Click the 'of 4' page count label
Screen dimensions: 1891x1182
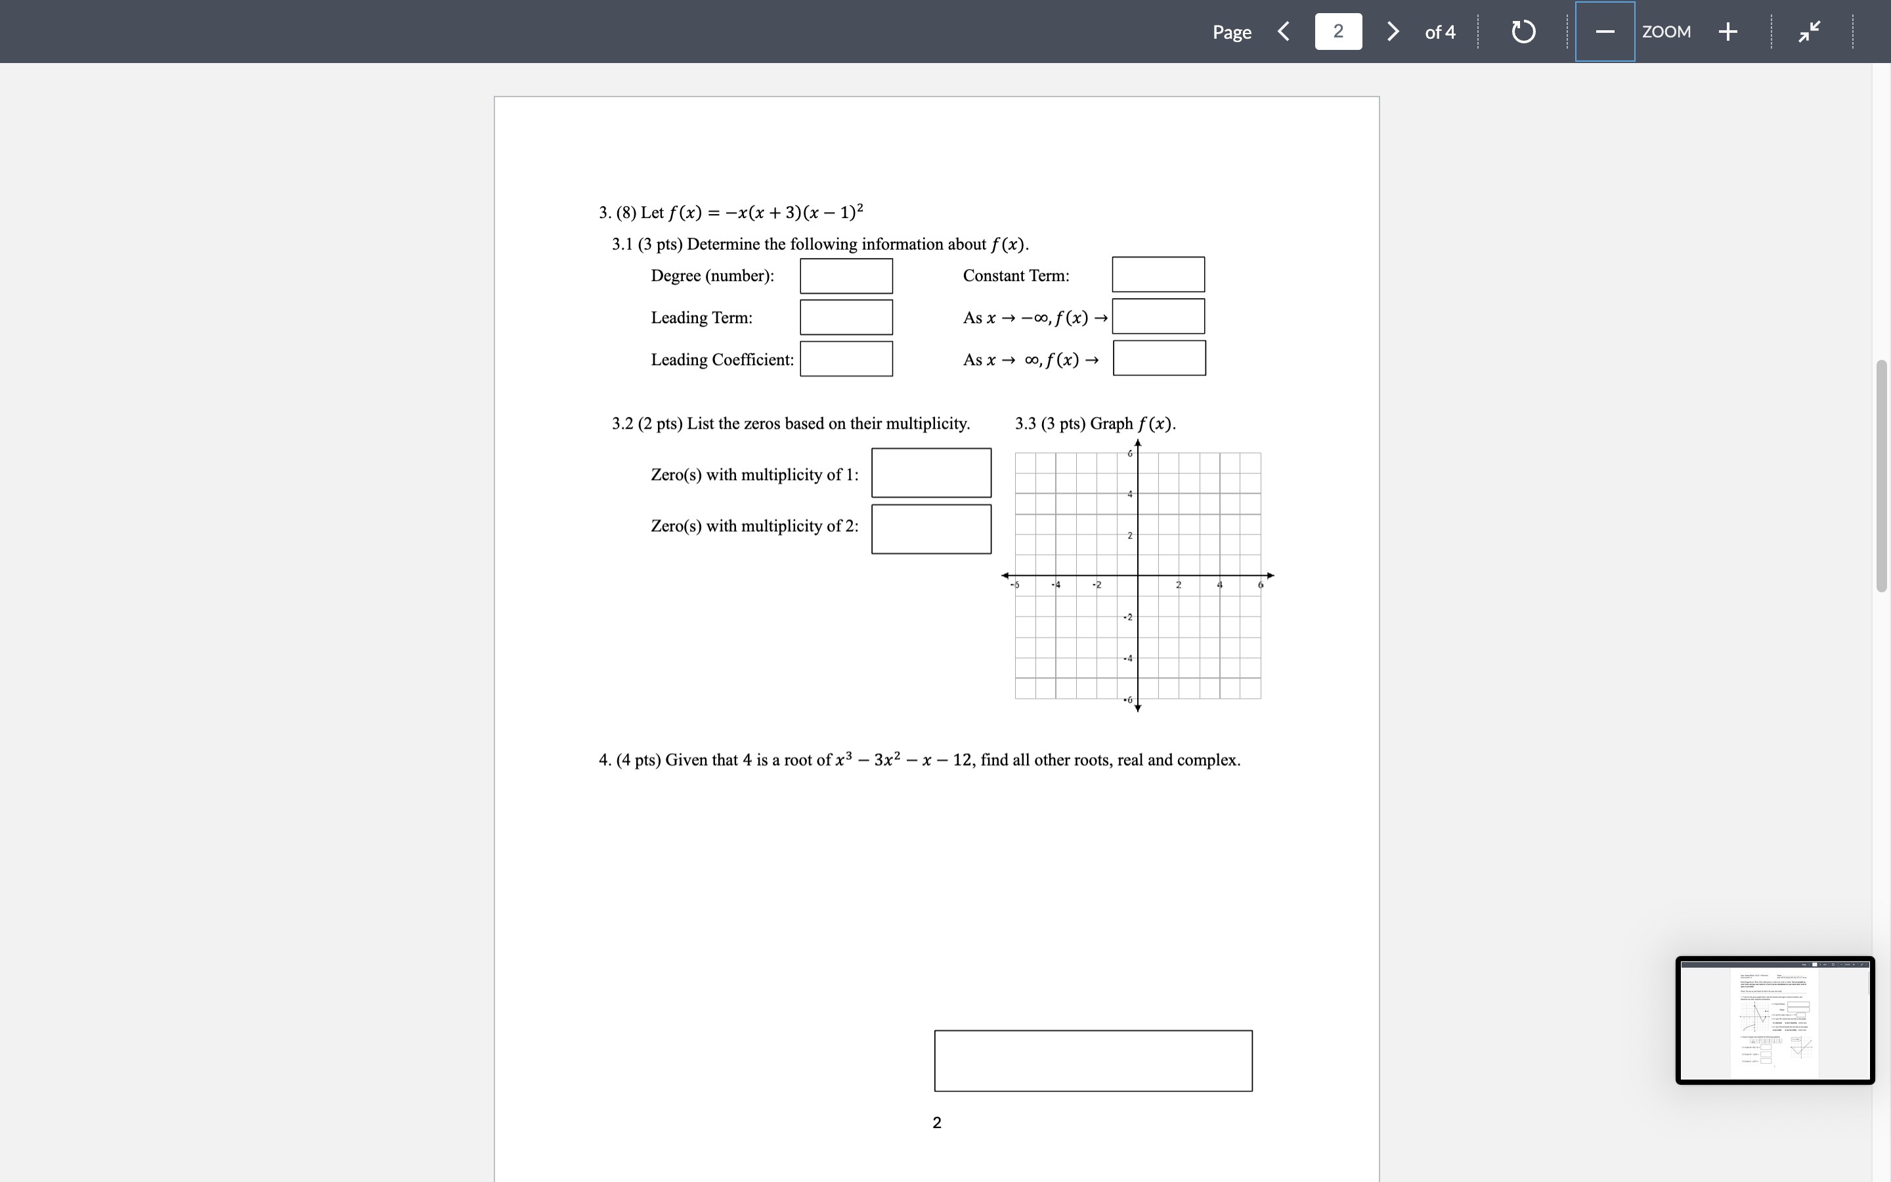1440,32
